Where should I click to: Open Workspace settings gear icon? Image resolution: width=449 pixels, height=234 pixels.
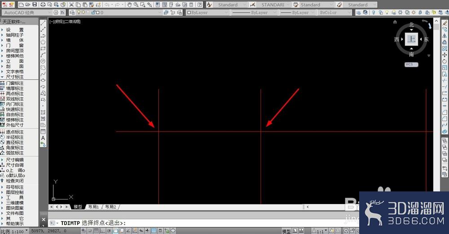(x=56, y=13)
